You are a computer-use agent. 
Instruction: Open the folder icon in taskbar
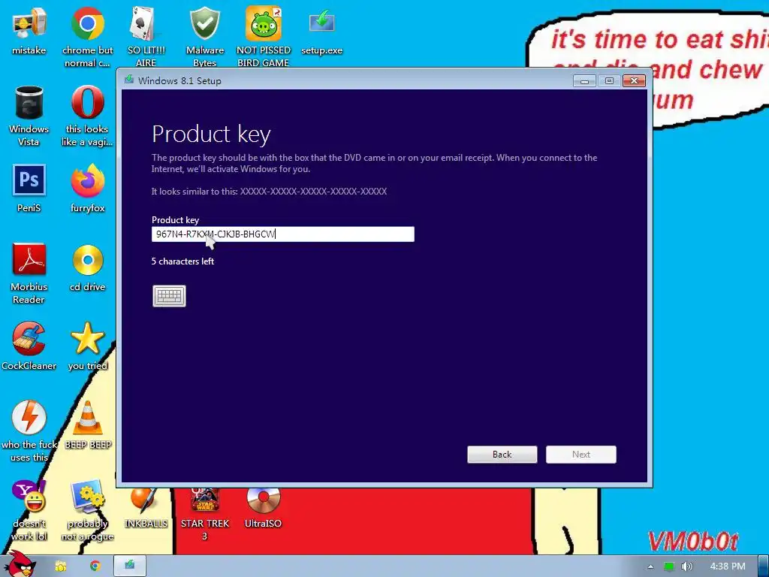tap(60, 566)
